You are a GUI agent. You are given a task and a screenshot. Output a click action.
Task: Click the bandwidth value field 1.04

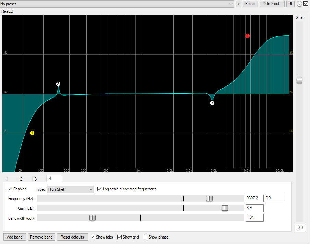coord(254,218)
